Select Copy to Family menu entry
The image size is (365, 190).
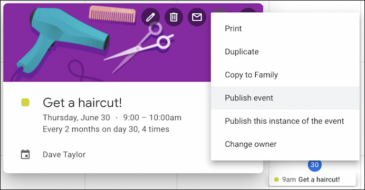pyautogui.click(x=285, y=75)
